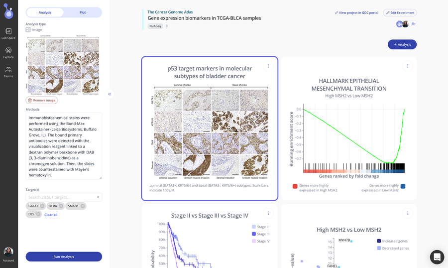Screen dimensions: 448x268
Task: Click the add collaborator icon
Action: (x=413, y=24)
